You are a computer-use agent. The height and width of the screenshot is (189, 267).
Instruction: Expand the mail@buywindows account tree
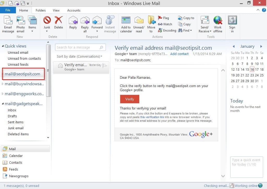(x=3, y=84)
